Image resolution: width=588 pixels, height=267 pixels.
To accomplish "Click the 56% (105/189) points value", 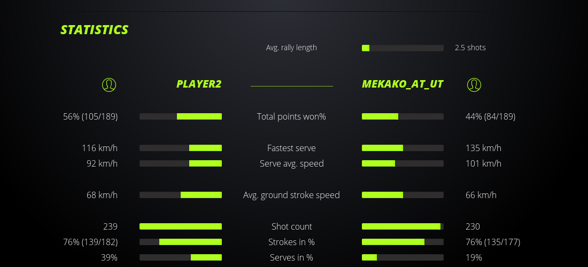I will point(90,116).
